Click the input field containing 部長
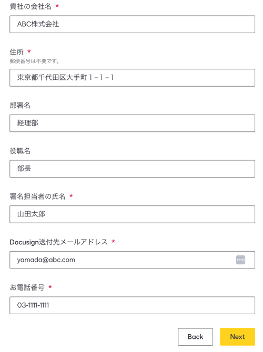 point(132,169)
